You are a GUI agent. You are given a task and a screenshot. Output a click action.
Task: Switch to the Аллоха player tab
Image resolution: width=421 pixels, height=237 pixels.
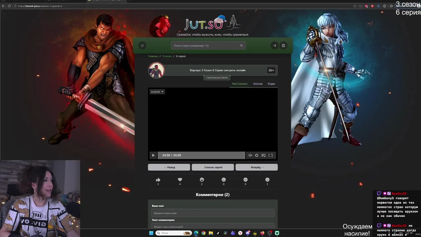[x=258, y=84]
